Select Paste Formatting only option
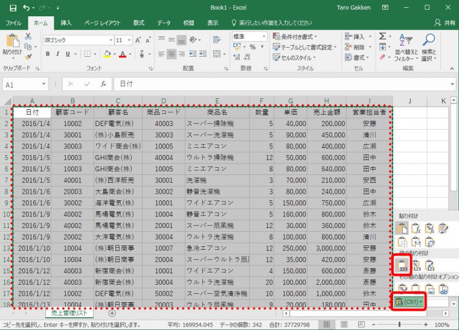The height and width of the screenshot is (330, 459). coord(402,288)
